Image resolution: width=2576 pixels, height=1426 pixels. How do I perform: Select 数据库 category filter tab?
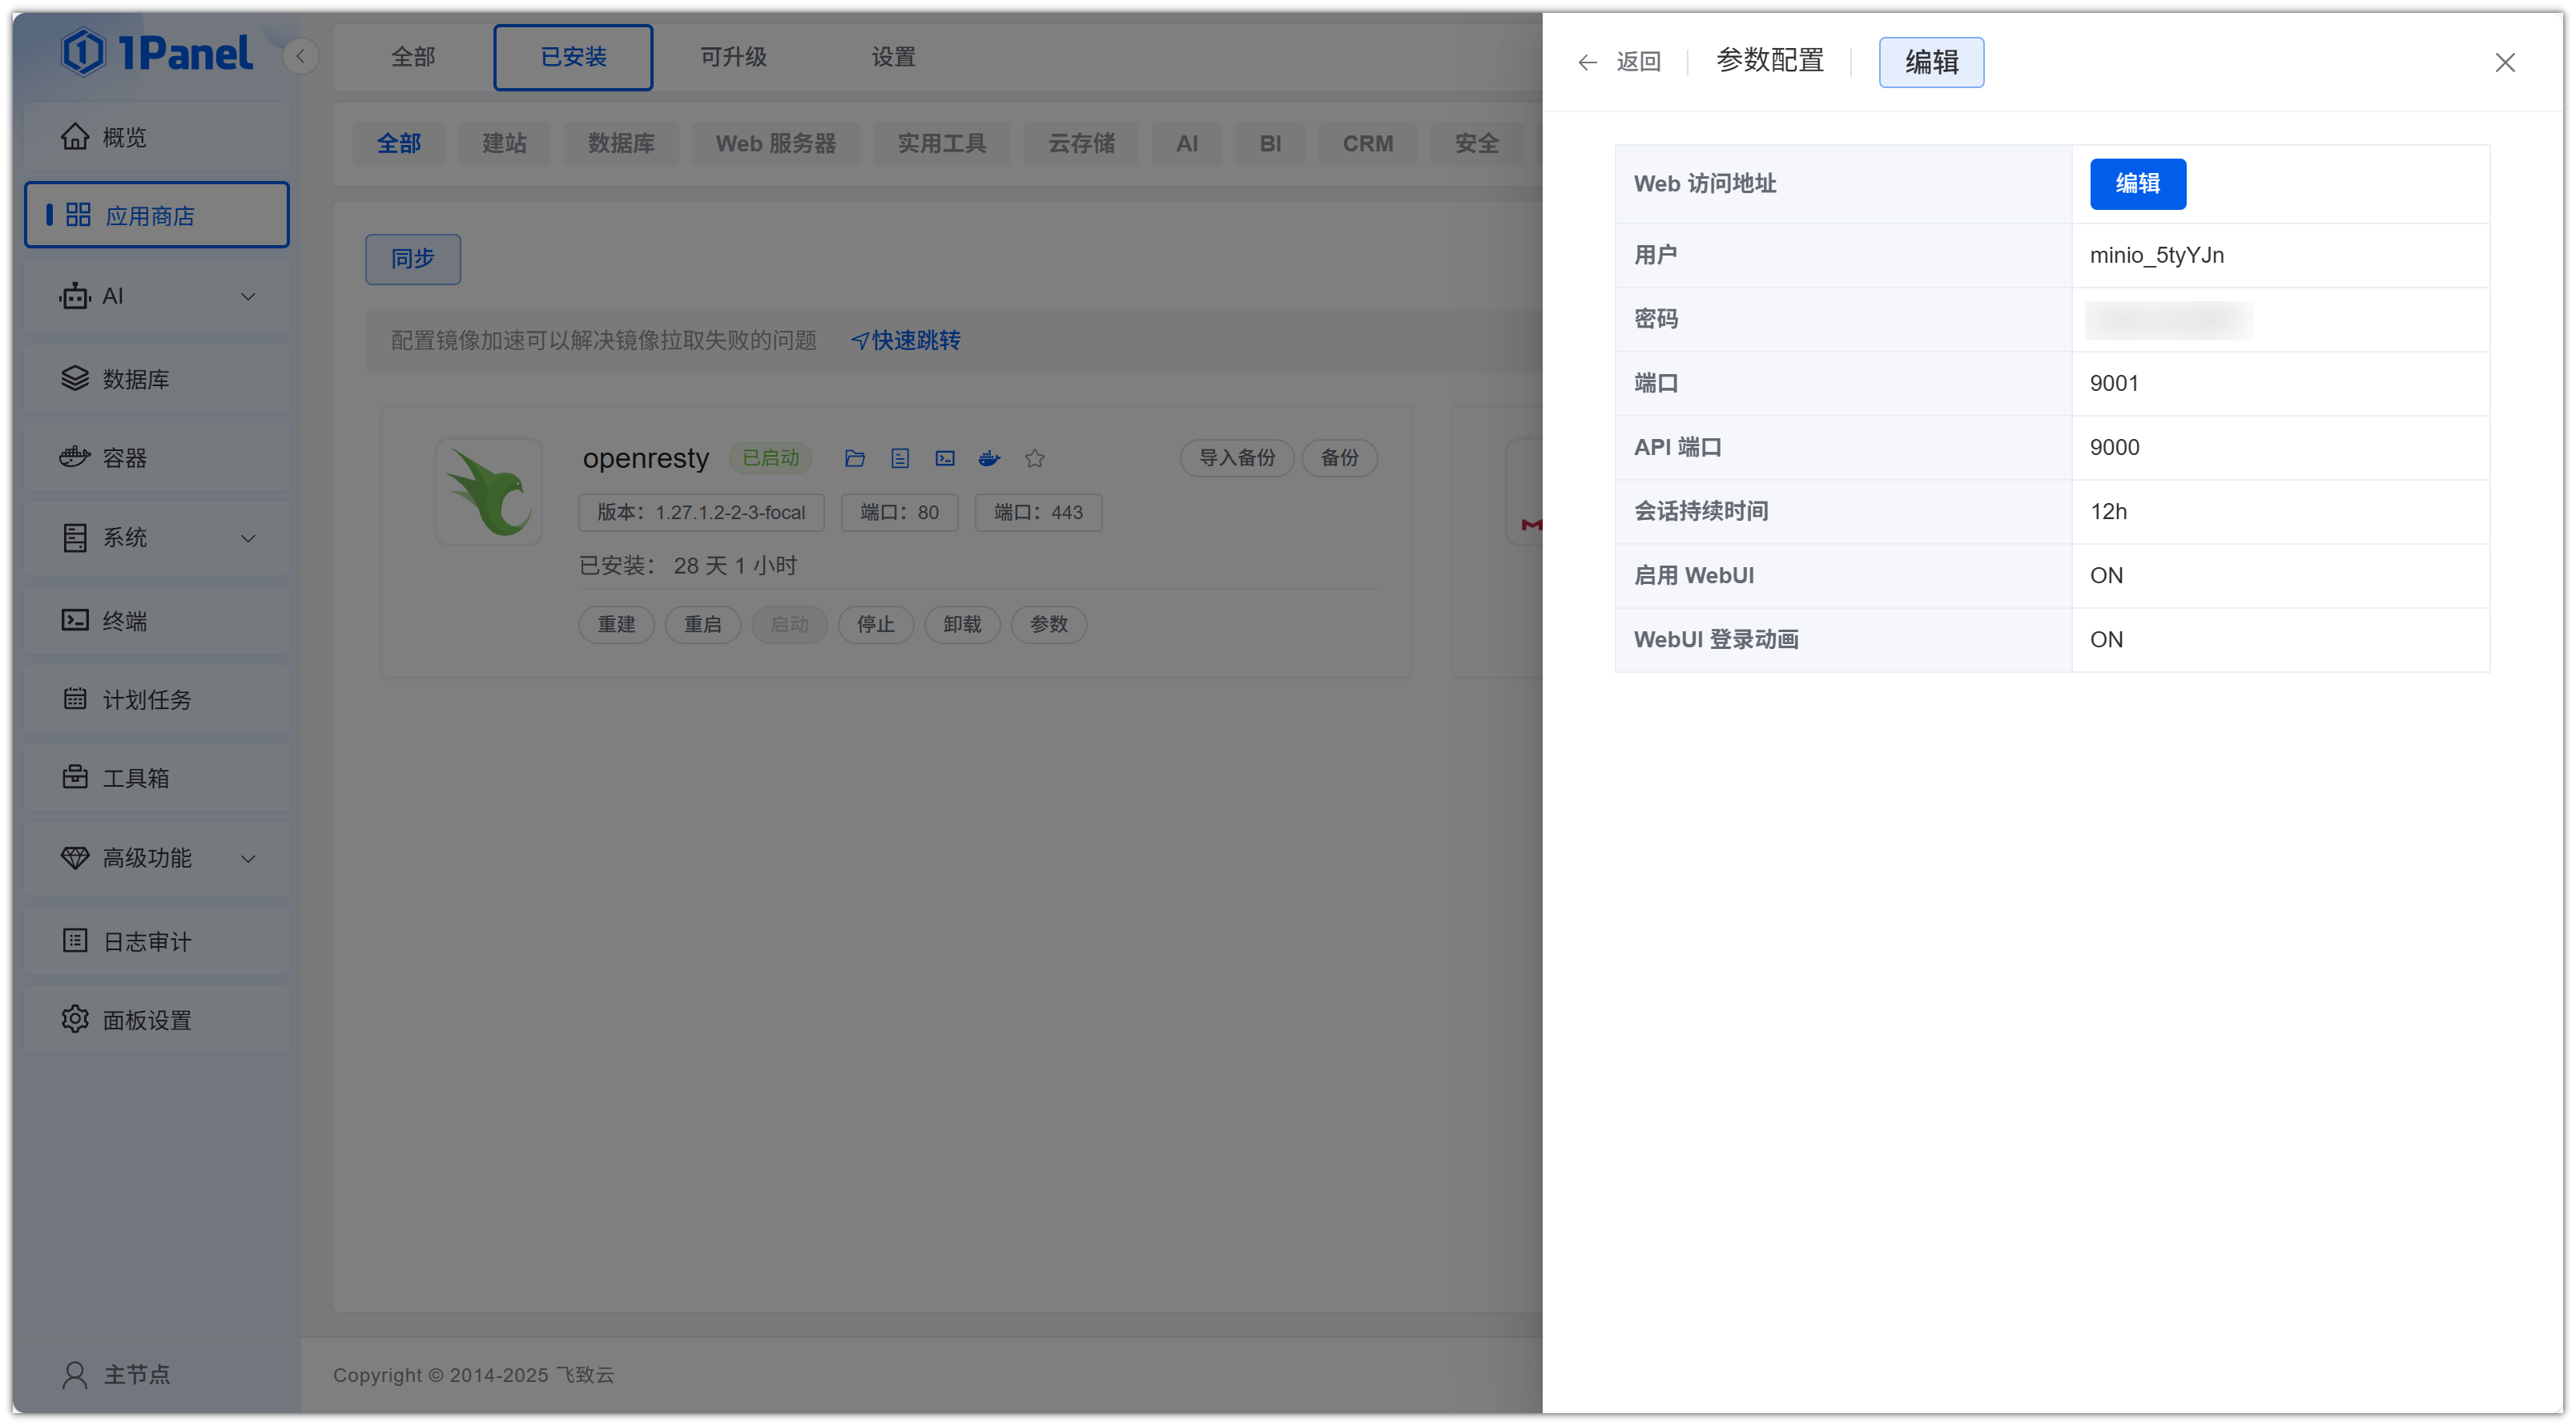(621, 143)
